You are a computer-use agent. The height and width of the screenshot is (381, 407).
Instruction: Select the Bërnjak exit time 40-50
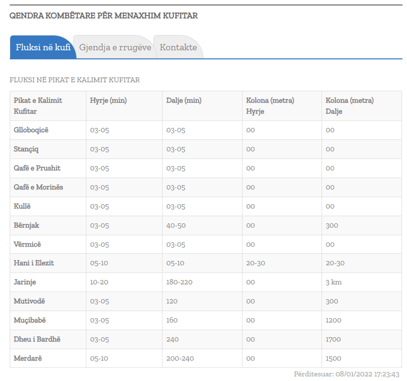tap(176, 225)
